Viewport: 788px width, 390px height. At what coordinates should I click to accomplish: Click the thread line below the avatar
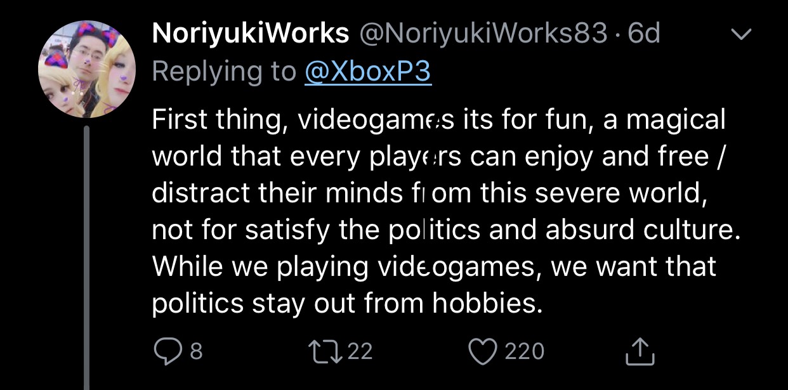click(x=87, y=254)
